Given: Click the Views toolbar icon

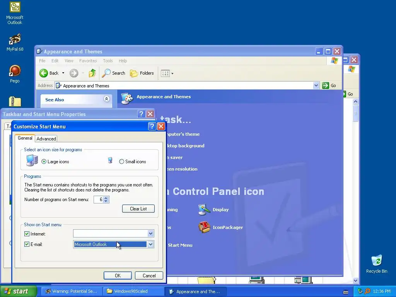Looking at the screenshot, I should click(x=165, y=73).
